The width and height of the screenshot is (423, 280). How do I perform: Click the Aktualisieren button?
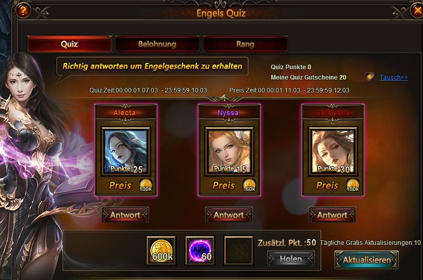(x=367, y=260)
